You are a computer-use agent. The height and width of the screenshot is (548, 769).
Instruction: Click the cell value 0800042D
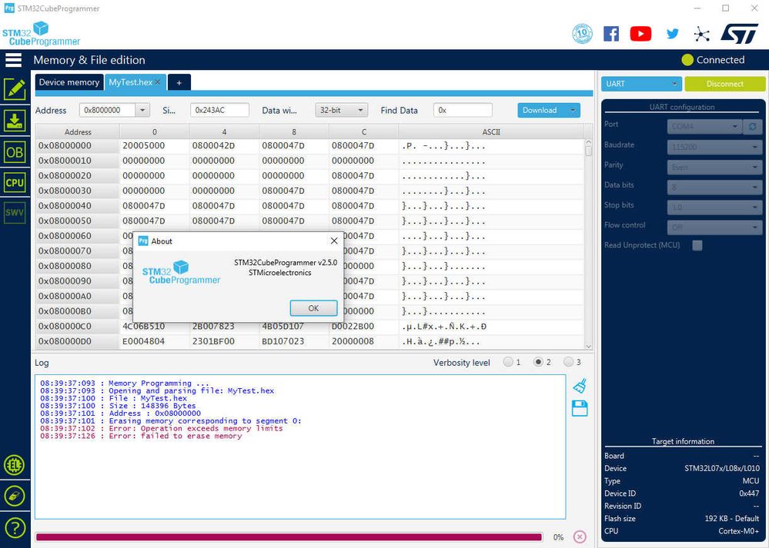click(x=213, y=145)
